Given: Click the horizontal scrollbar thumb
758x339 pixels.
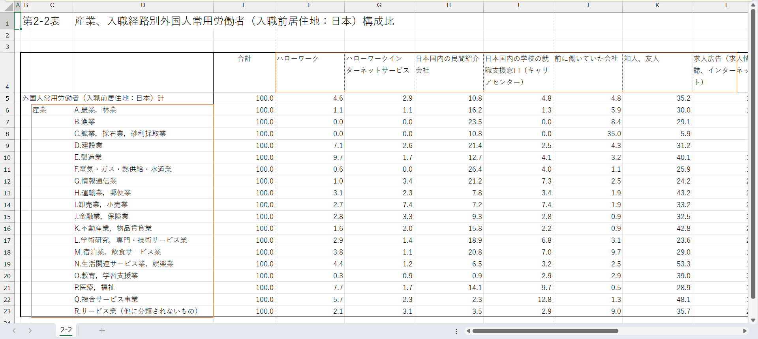Looking at the screenshot, I should (545, 331).
